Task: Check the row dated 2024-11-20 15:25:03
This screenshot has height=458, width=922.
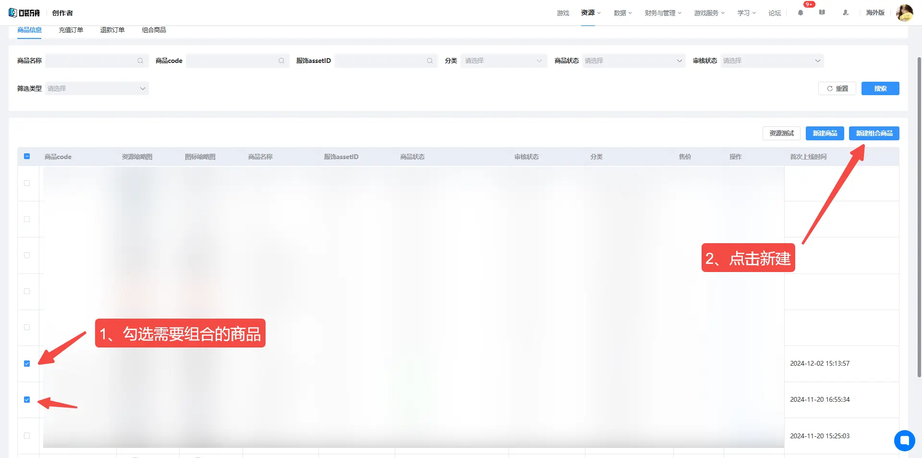Action: 27,436
